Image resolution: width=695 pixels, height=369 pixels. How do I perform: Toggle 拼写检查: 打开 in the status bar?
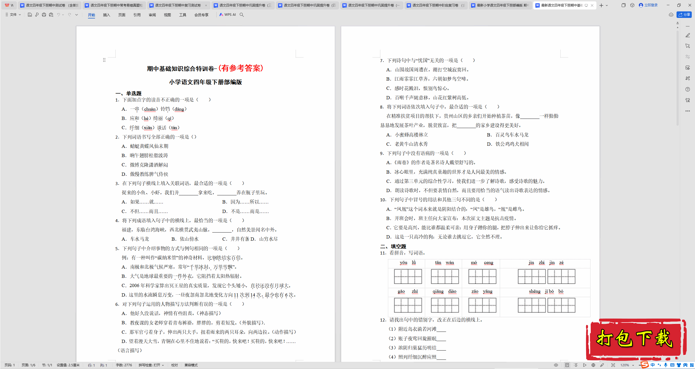pyautogui.click(x=151, y=365)
